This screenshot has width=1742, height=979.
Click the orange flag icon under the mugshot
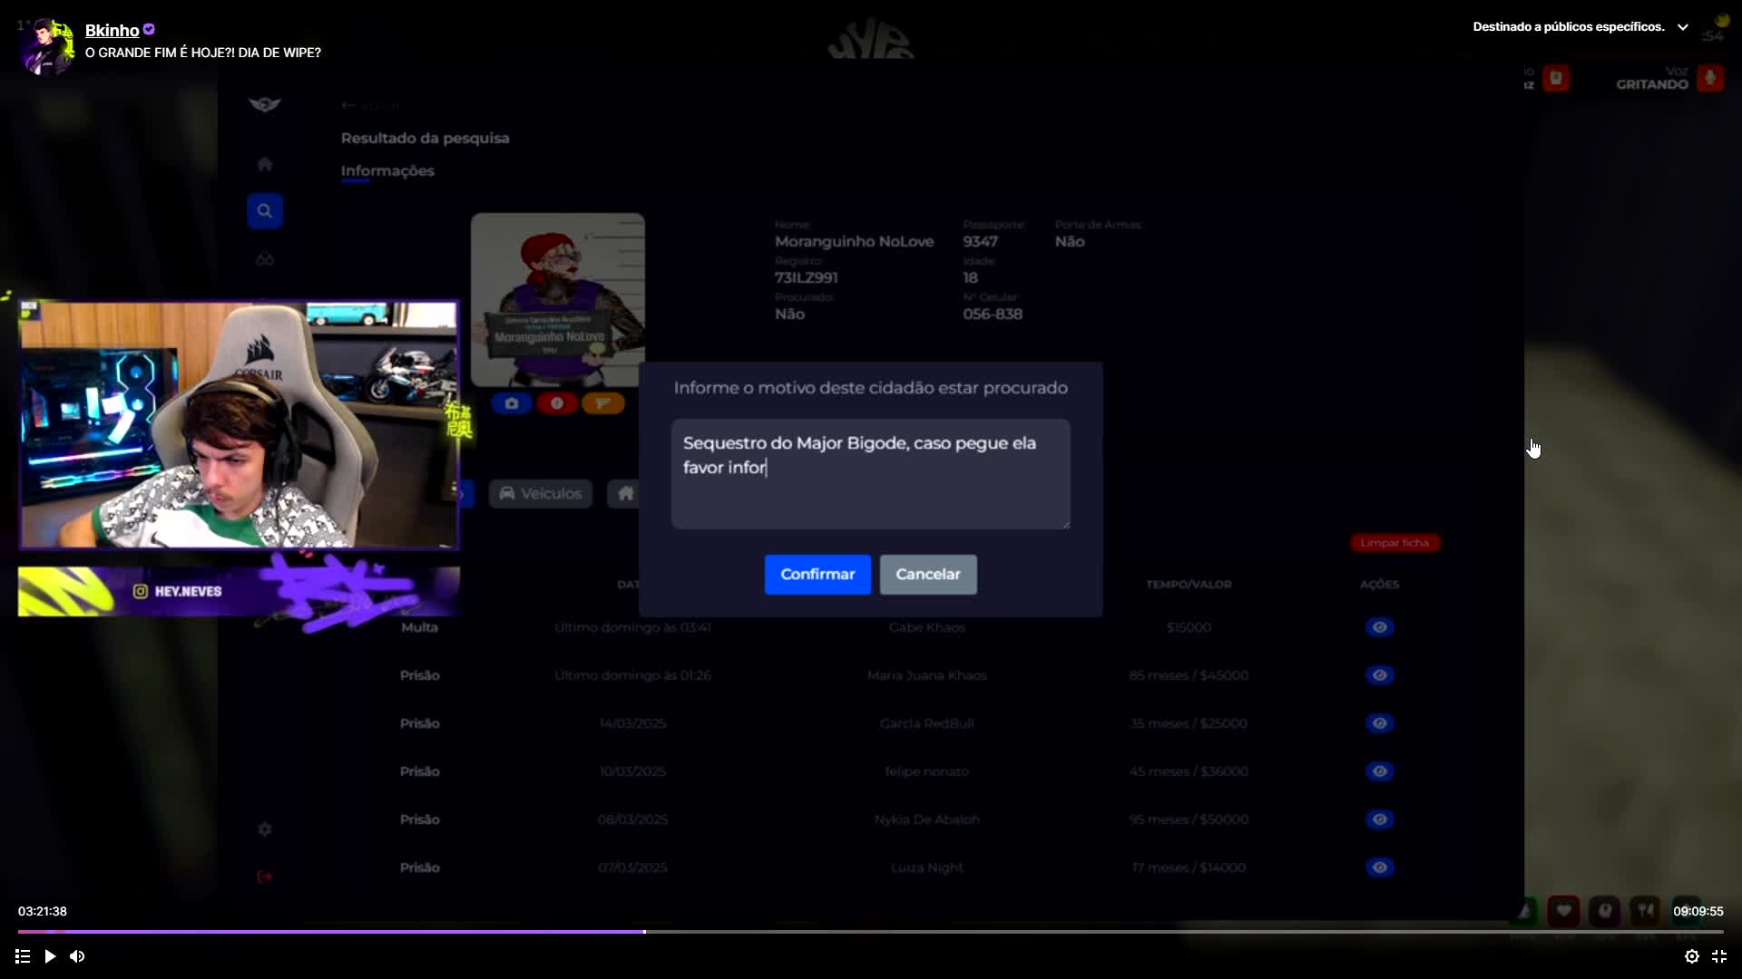tap(603, 403)
